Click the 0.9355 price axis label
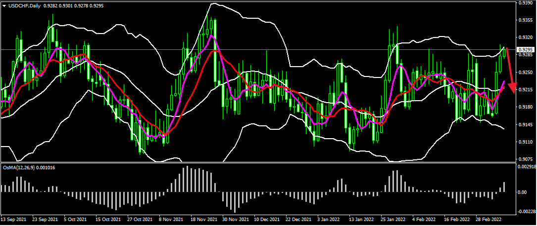The image size is (537, 226). (x=525, y=20)
